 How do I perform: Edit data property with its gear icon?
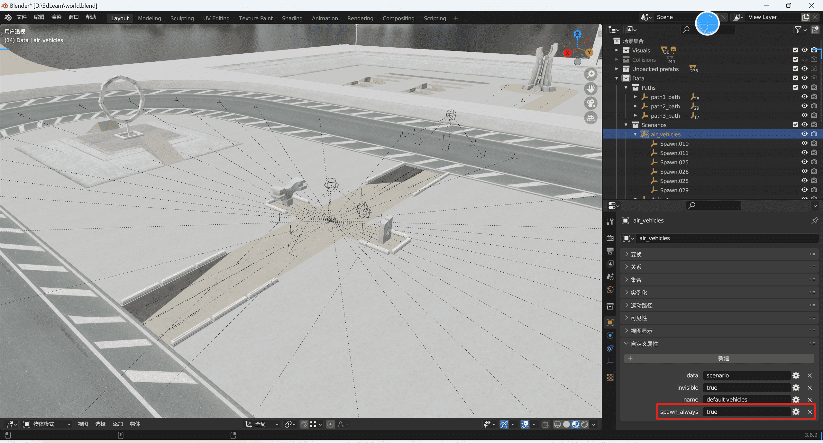pos(796,375)
